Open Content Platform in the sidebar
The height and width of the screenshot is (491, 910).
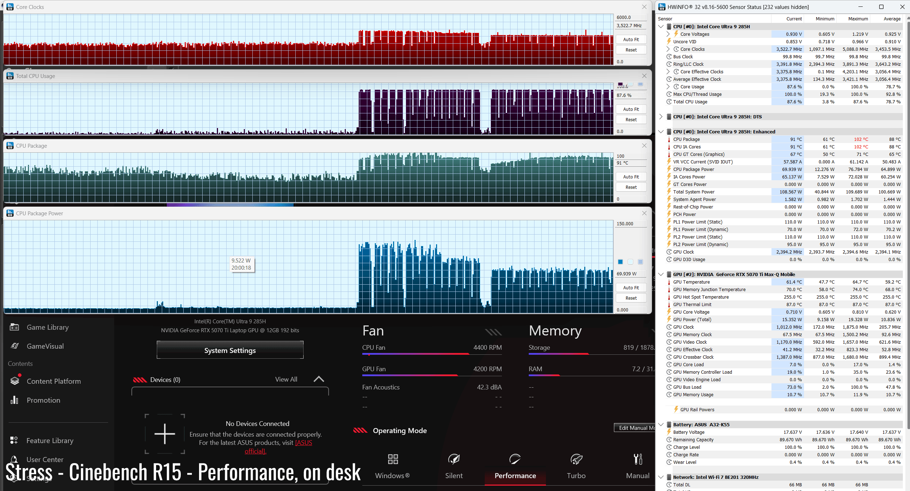(54, 381)
